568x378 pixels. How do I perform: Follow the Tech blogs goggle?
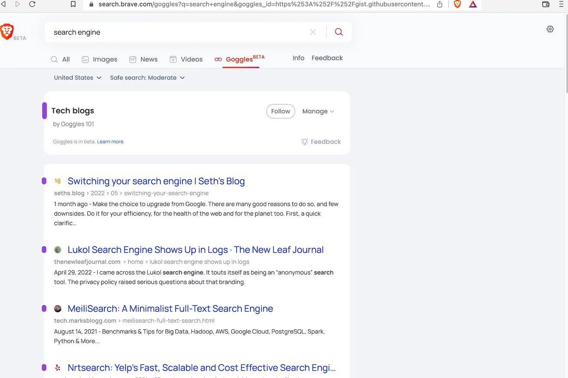point(281,111)
